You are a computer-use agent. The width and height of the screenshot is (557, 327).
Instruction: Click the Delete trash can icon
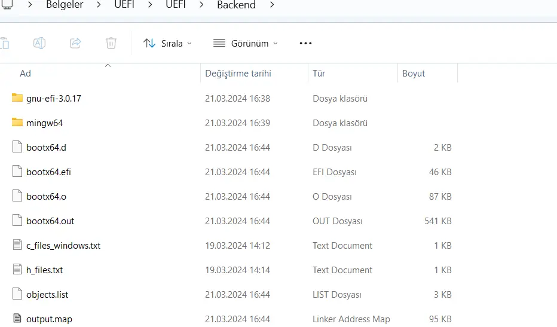[111, 43]
